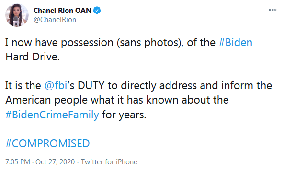The height and width of the screenshot is (173, 284).
Task: Click the word DUTY in the tweet
Action: [91, 85]
